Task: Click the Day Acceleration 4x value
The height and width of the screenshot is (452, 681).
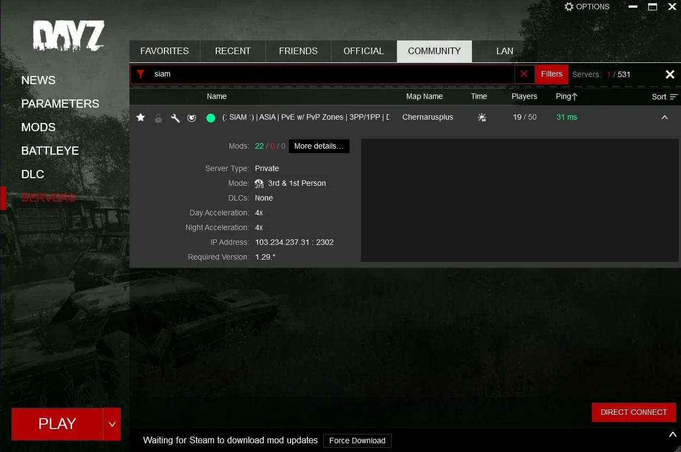Action: (259, 213)
